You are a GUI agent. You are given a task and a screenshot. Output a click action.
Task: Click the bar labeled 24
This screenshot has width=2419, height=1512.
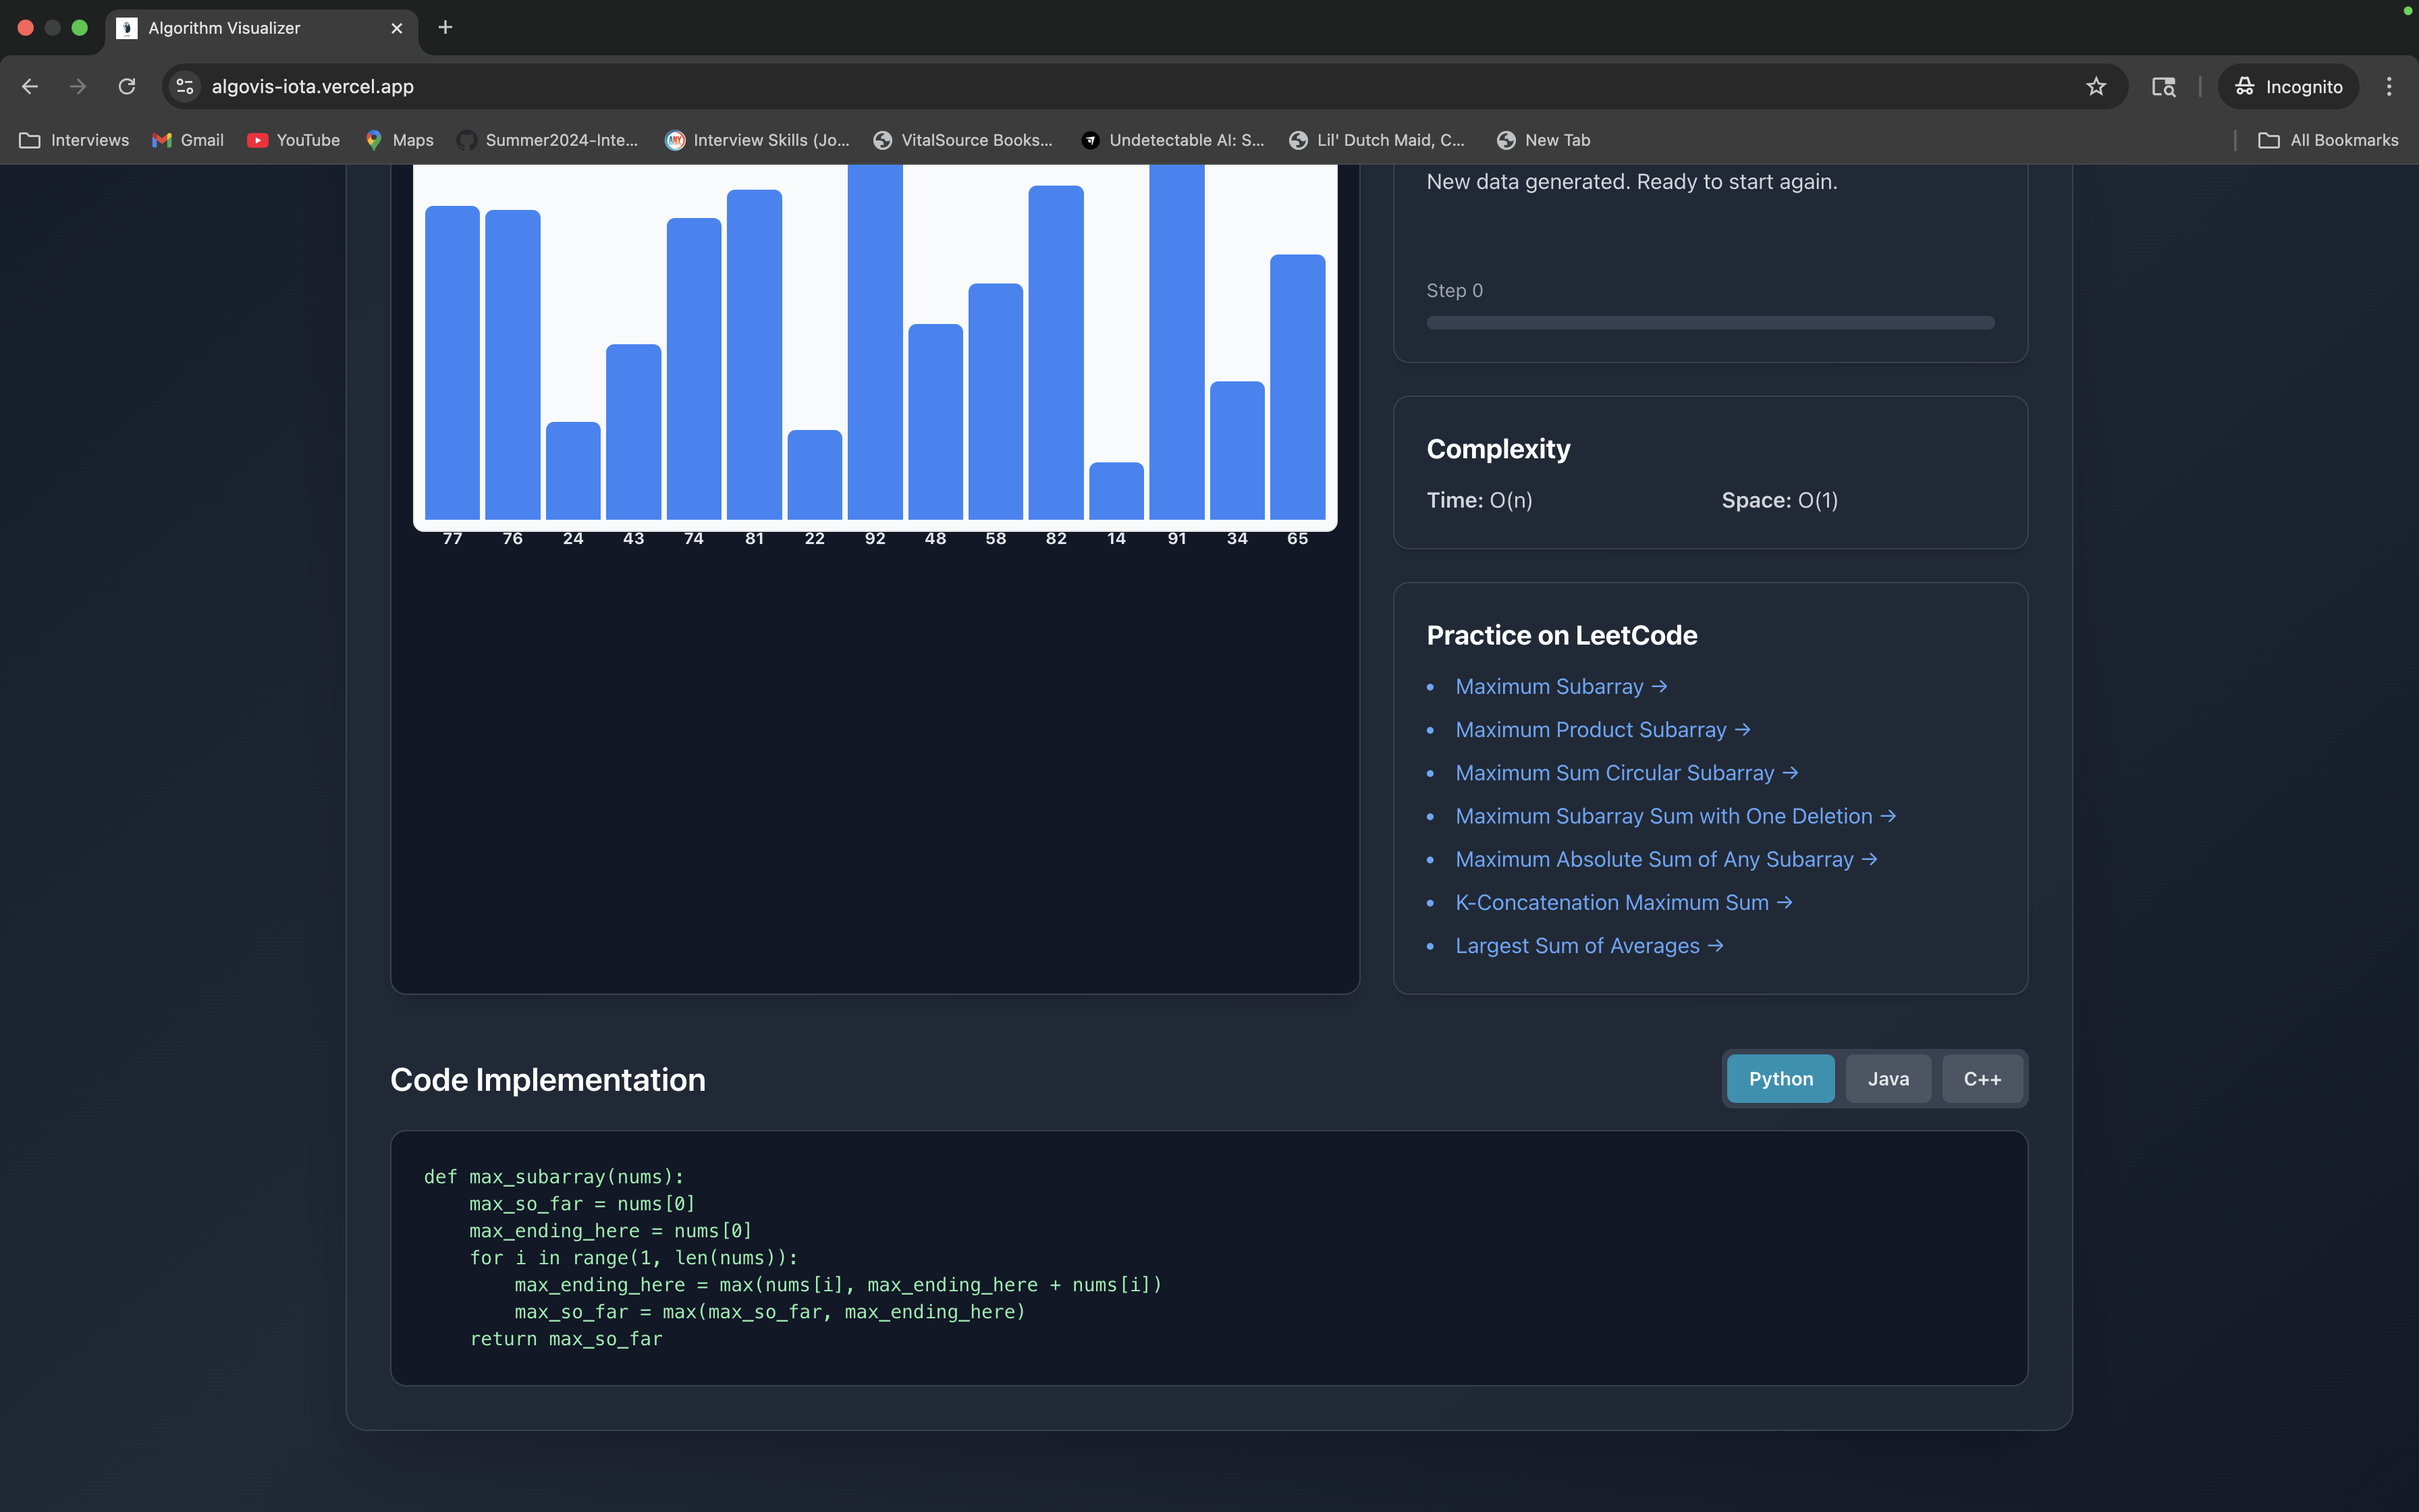[x=573, y=470]
